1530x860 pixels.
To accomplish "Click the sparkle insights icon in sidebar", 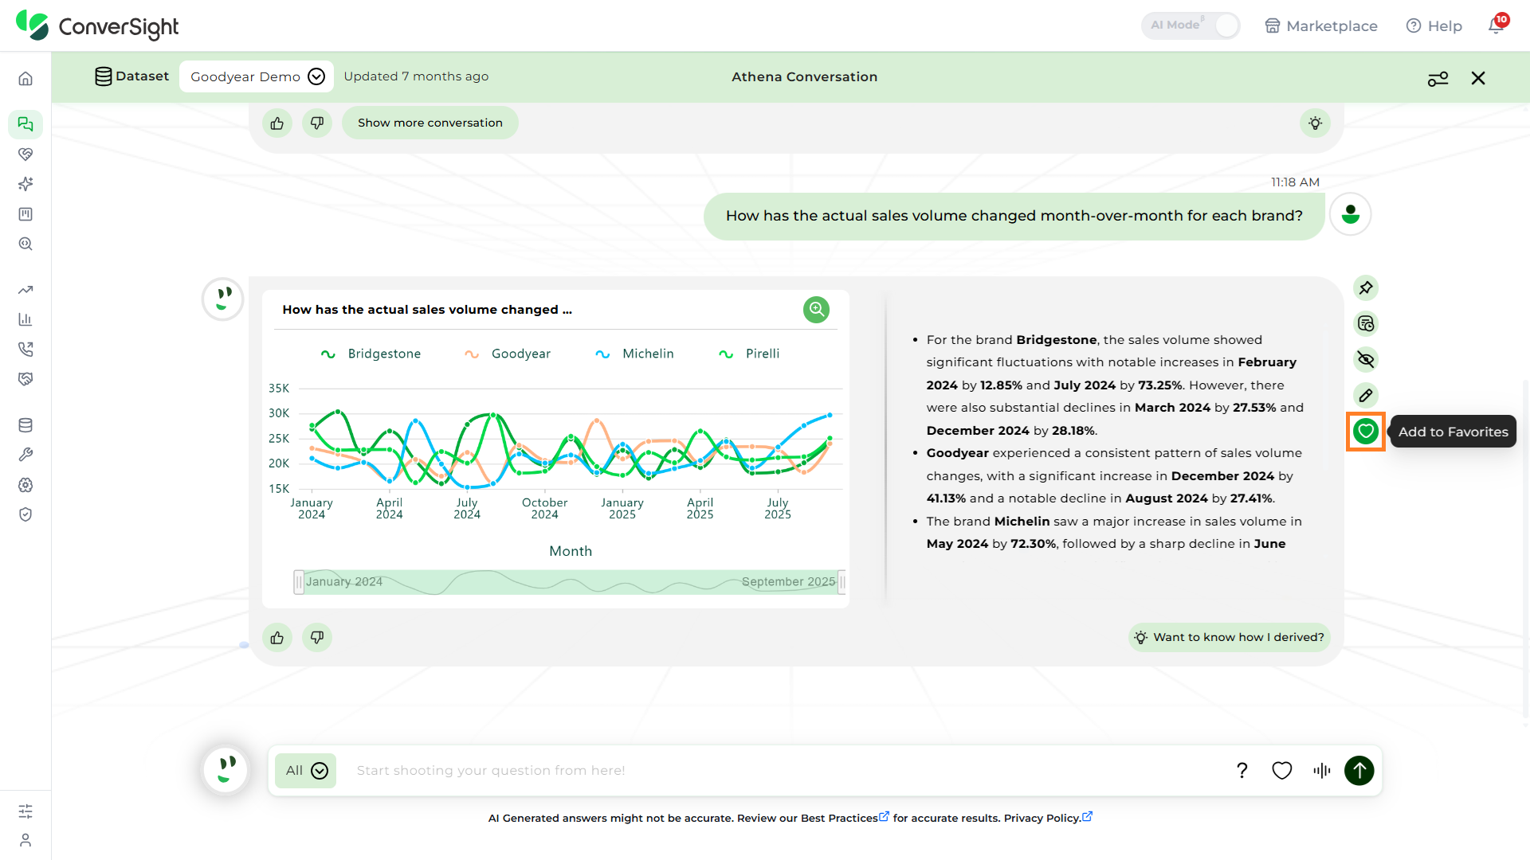I will click(x=25, y=184).
